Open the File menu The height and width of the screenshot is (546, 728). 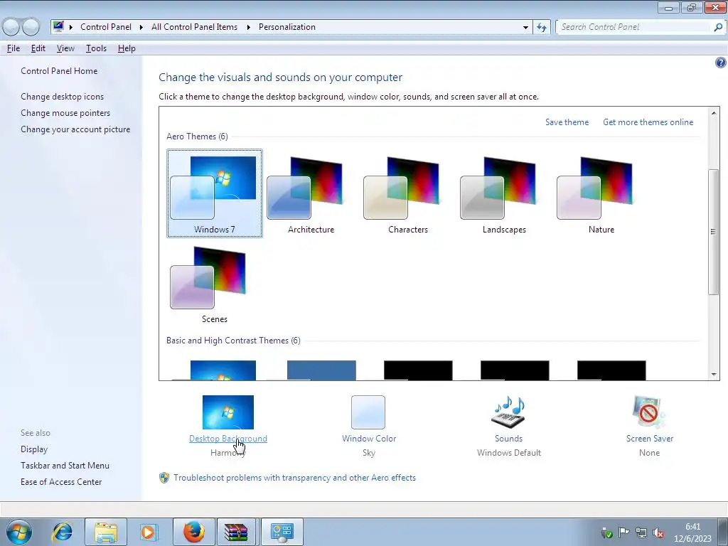click(14, 48)
